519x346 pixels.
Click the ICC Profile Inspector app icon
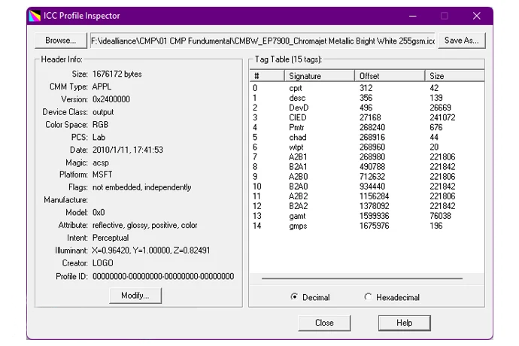(35, 16)
